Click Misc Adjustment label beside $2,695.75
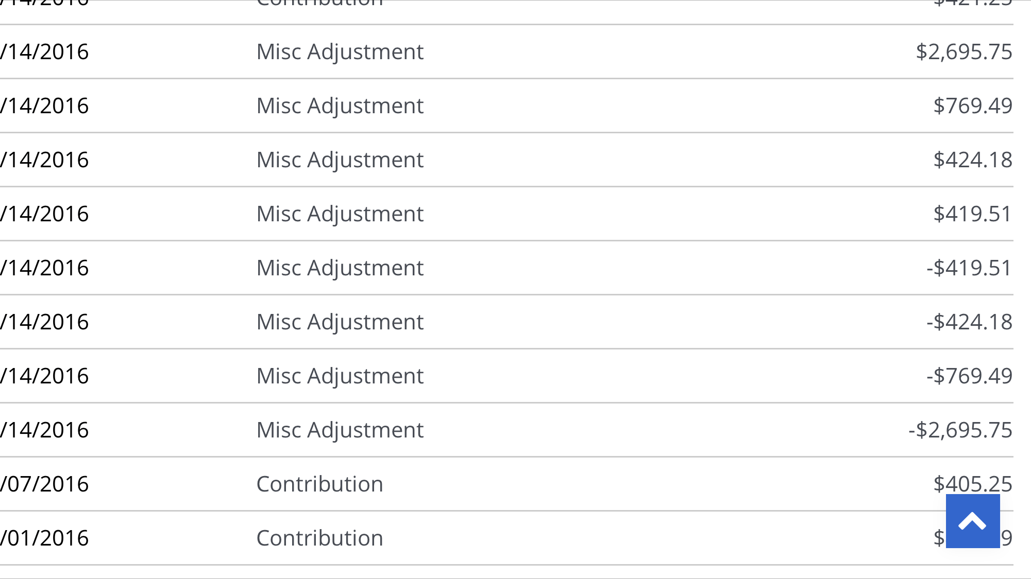This screenshot has width=1031, height=579. pos(340,51)
